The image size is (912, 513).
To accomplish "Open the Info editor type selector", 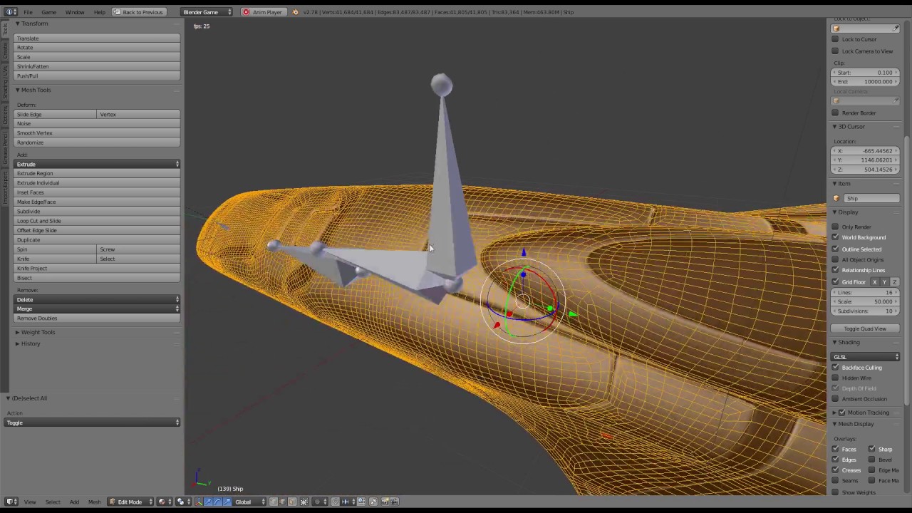I will pos(11,12).
